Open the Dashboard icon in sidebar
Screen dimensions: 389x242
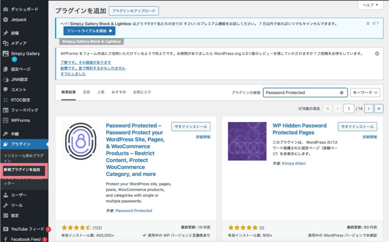(x=5, y=9)
